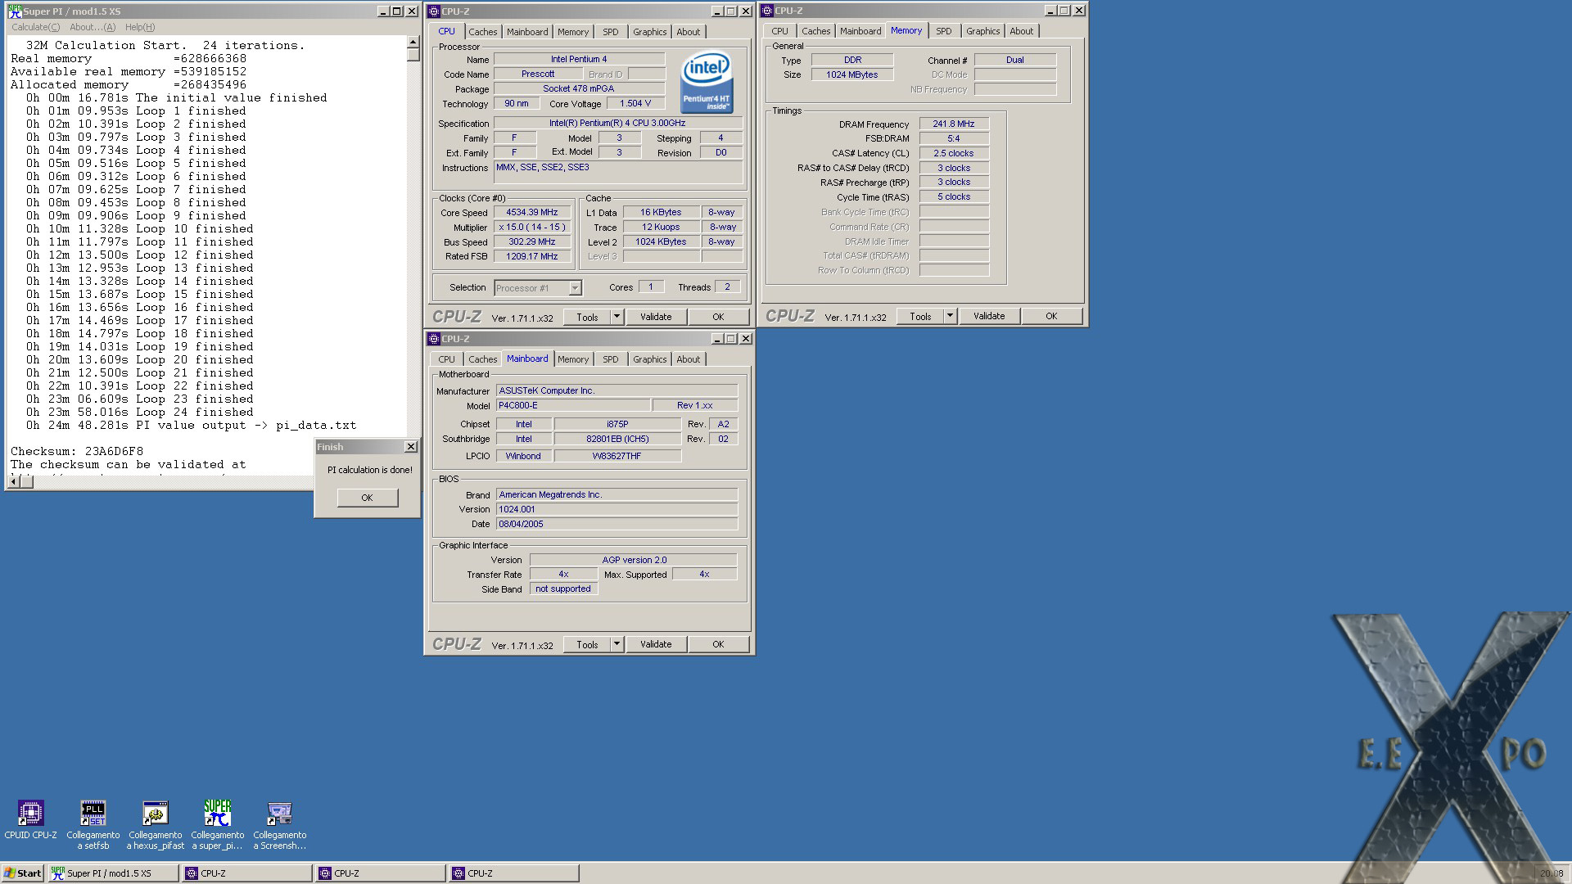Select CPU tab in CPU-Z Memory window
This screenshot has height=884, width=1572.
coord(779,31)
